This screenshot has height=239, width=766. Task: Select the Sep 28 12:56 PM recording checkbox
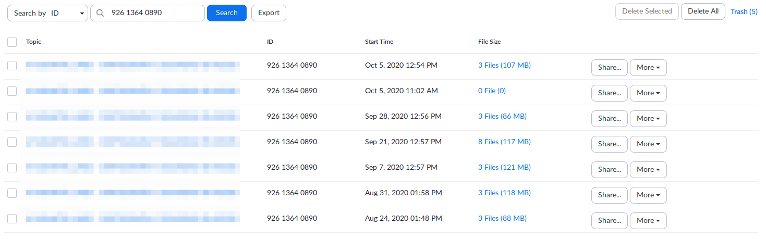point(12,117)
